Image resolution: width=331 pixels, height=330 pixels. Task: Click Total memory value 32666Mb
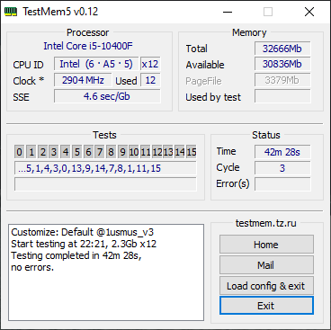[282, 49]
